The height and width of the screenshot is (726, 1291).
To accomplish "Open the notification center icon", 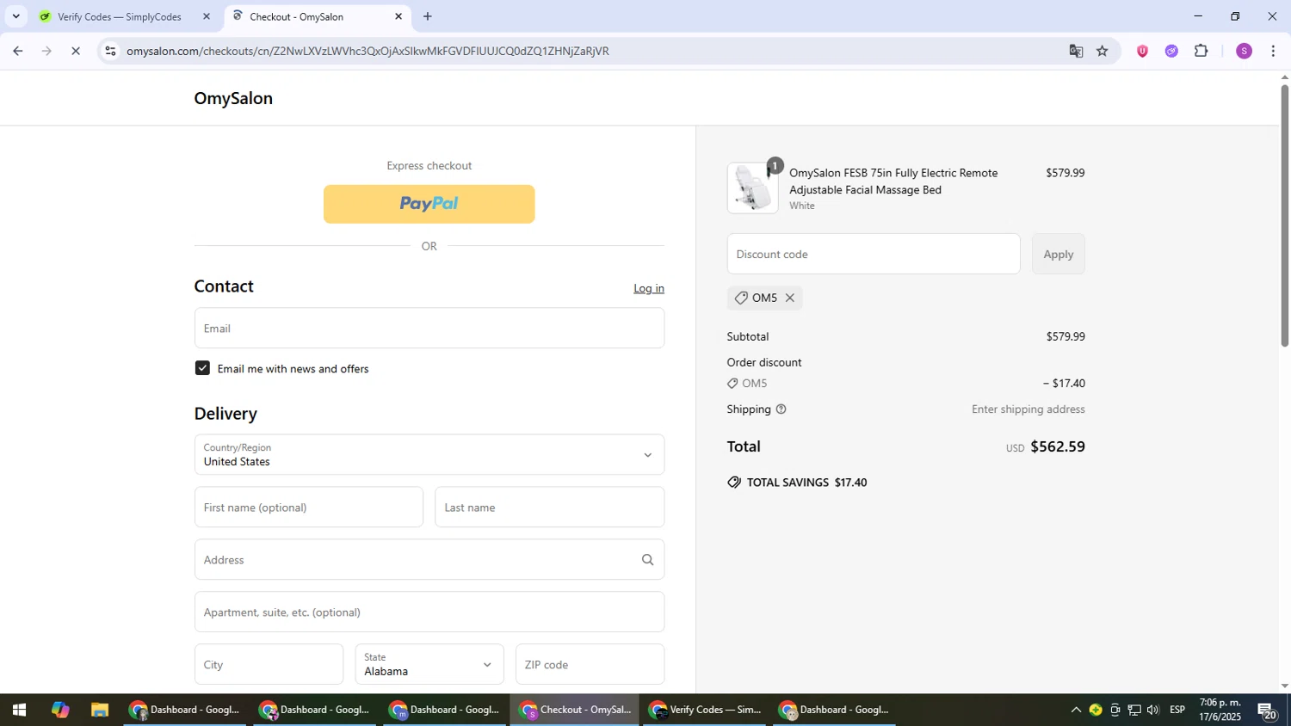I will point(1267,711).
